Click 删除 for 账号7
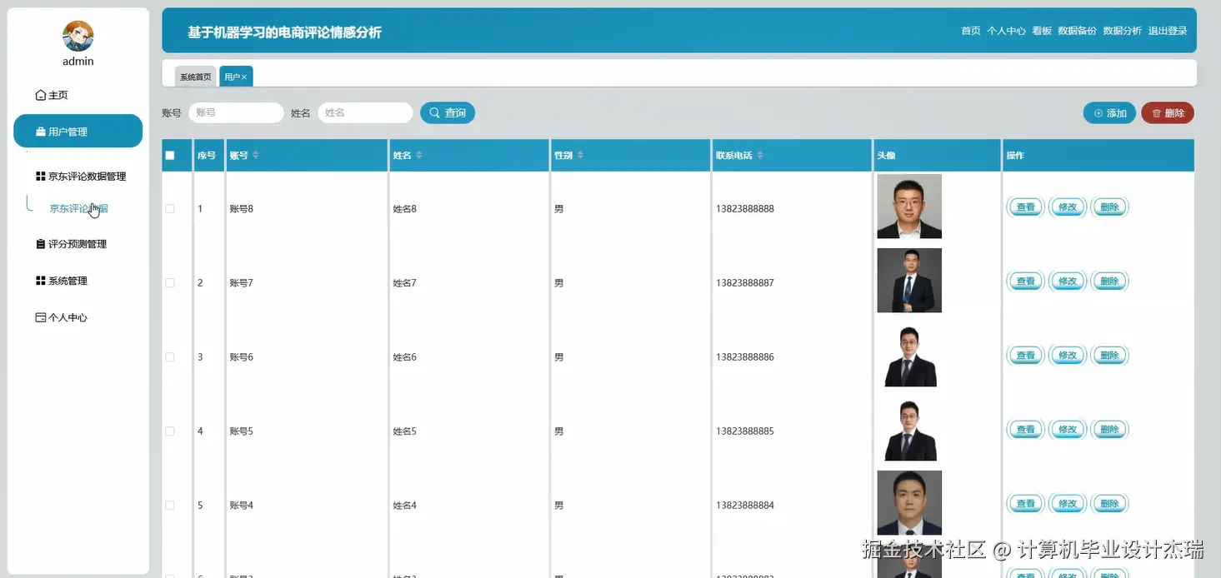The image size is (1221, 578). [1109, 282]
